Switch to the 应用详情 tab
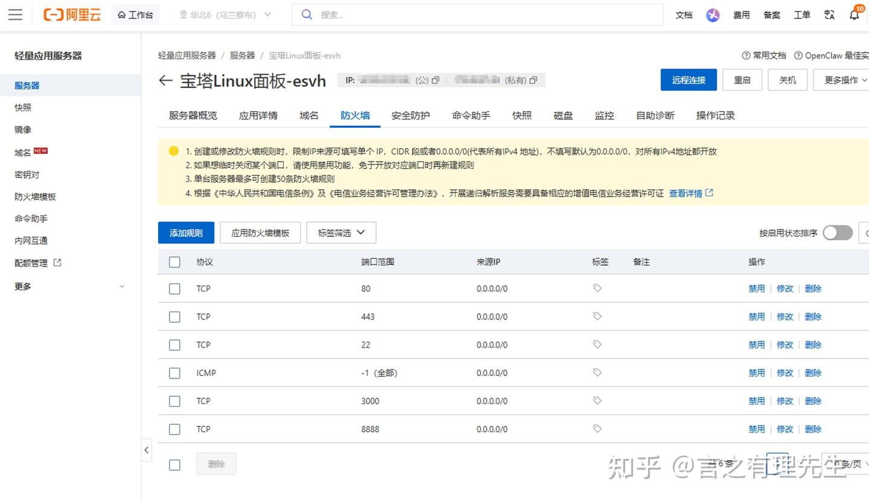 click(258, 115)
